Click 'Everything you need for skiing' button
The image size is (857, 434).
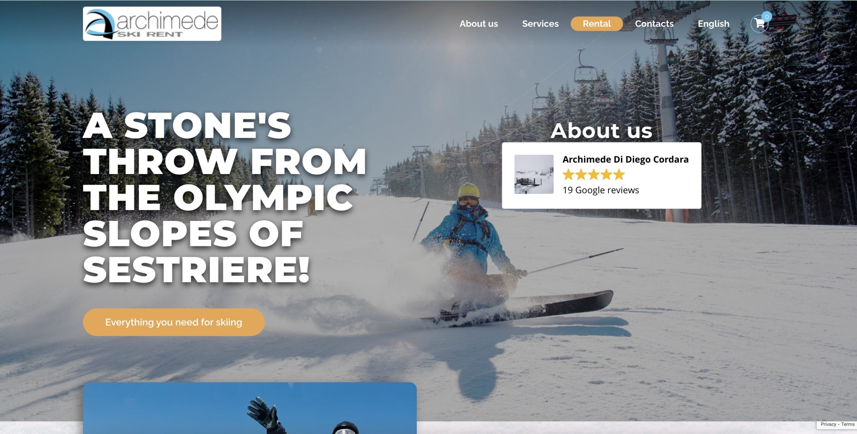173,322
